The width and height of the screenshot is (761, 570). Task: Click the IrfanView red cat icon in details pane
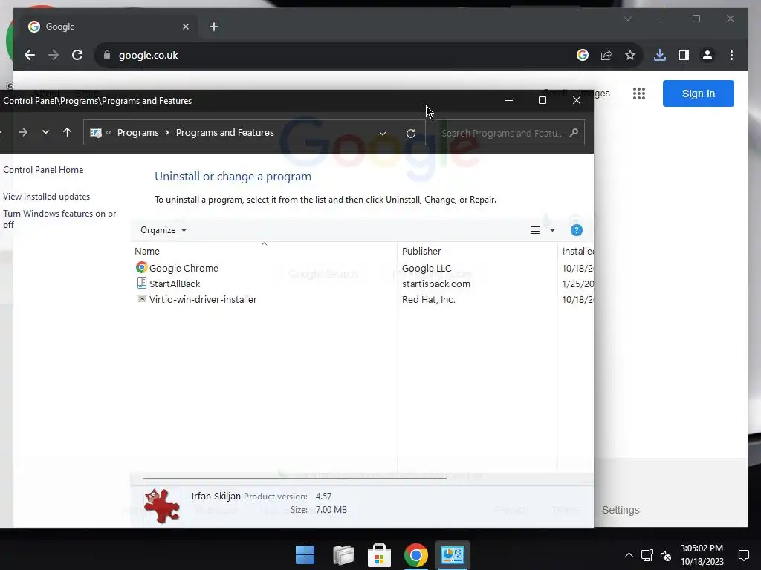[x=162, y=505]
